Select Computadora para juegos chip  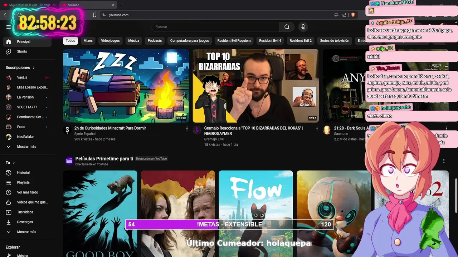pos(189,41)
